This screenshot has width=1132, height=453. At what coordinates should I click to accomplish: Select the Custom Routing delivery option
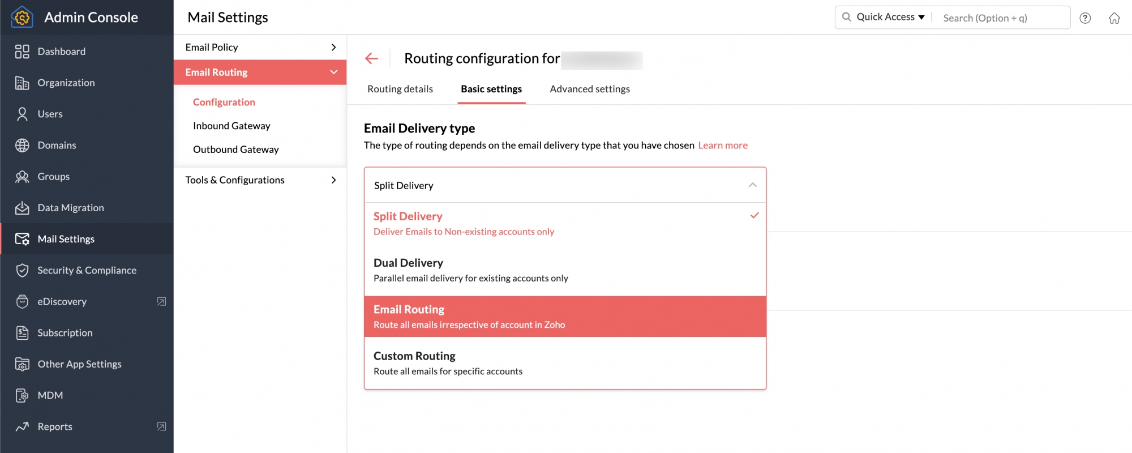point(565,363)
